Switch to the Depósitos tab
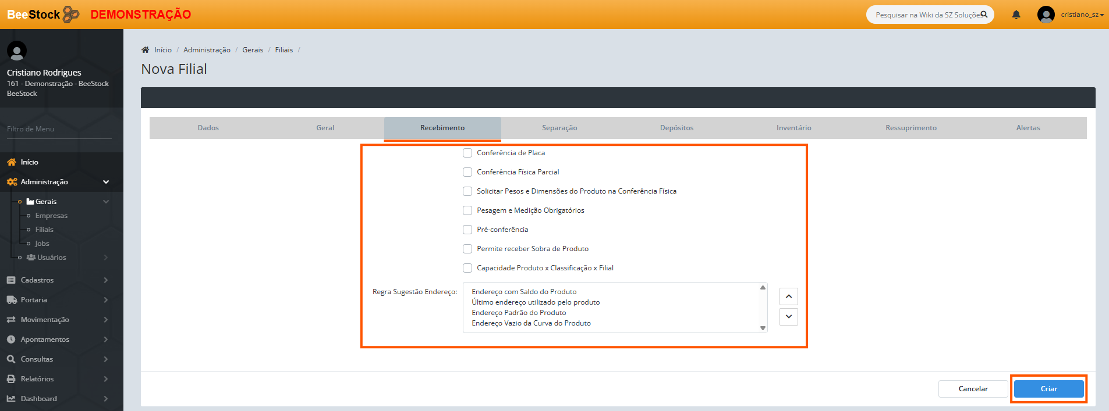Image resolution: width=1109 pixels, height=411 pixels. coord(676,128)
